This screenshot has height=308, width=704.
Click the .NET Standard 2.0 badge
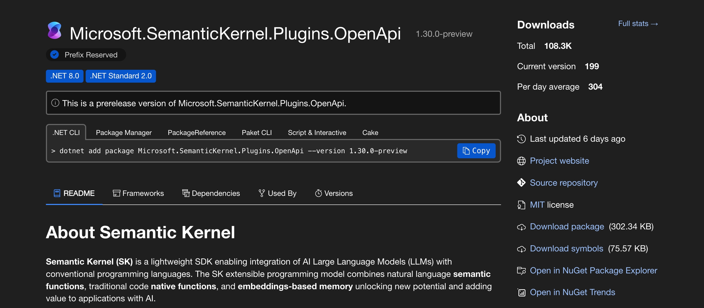point(121,76)
